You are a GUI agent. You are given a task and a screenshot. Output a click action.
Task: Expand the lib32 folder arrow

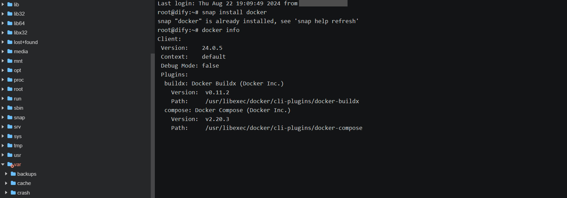(x=3, y=14)
